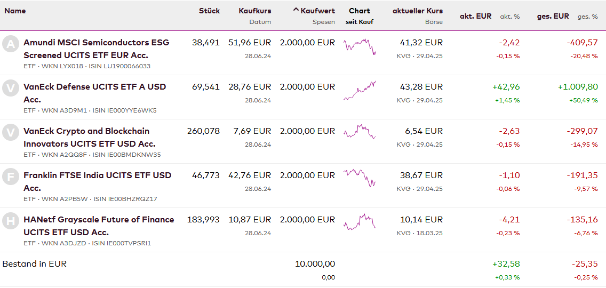Sort by the akt. EUR header

click(476, 17)
